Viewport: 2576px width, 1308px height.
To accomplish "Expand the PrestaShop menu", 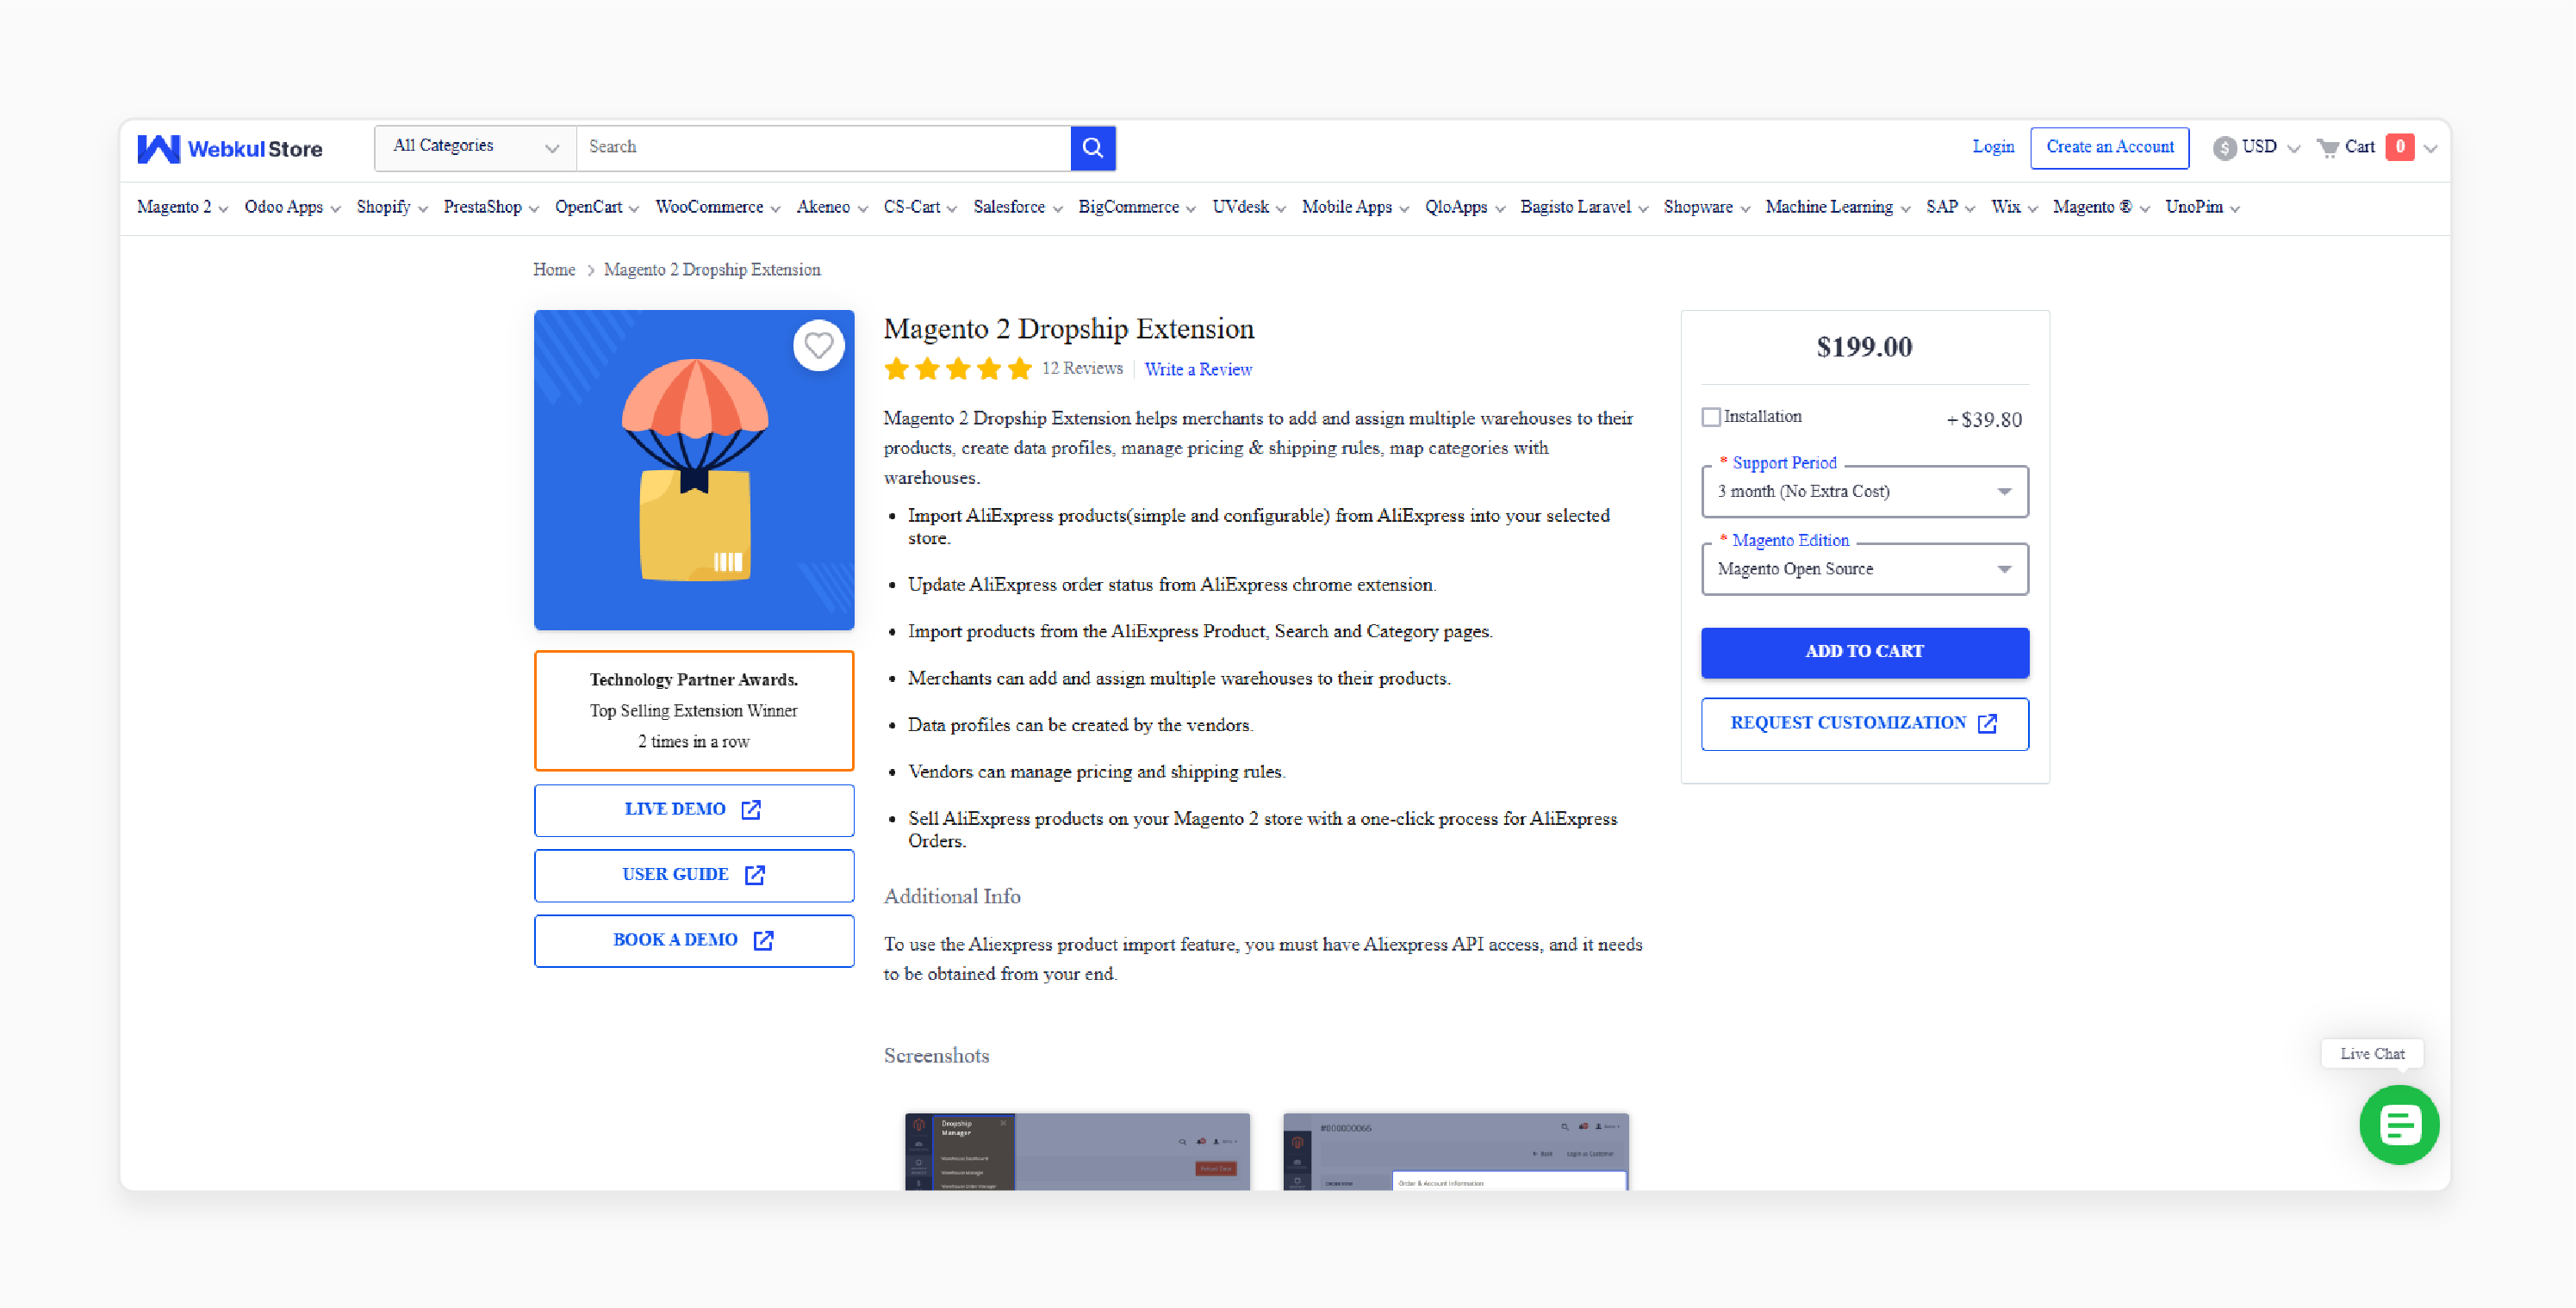I will pyautogui.click(x=491, y=208).
